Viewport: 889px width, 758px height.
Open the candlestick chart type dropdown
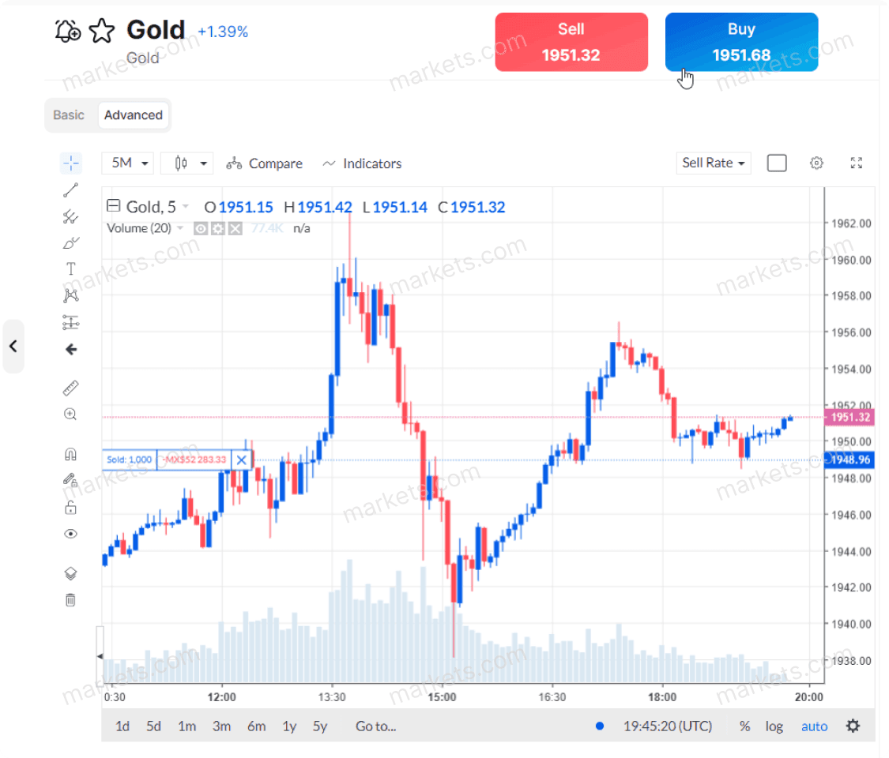186,163
